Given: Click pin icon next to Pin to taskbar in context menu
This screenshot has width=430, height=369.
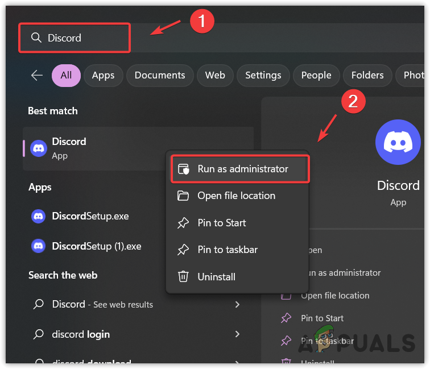Looking at the screenshot, I should [183, 250].
